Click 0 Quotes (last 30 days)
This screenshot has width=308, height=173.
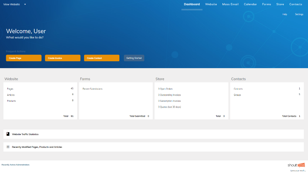point(170,107)
